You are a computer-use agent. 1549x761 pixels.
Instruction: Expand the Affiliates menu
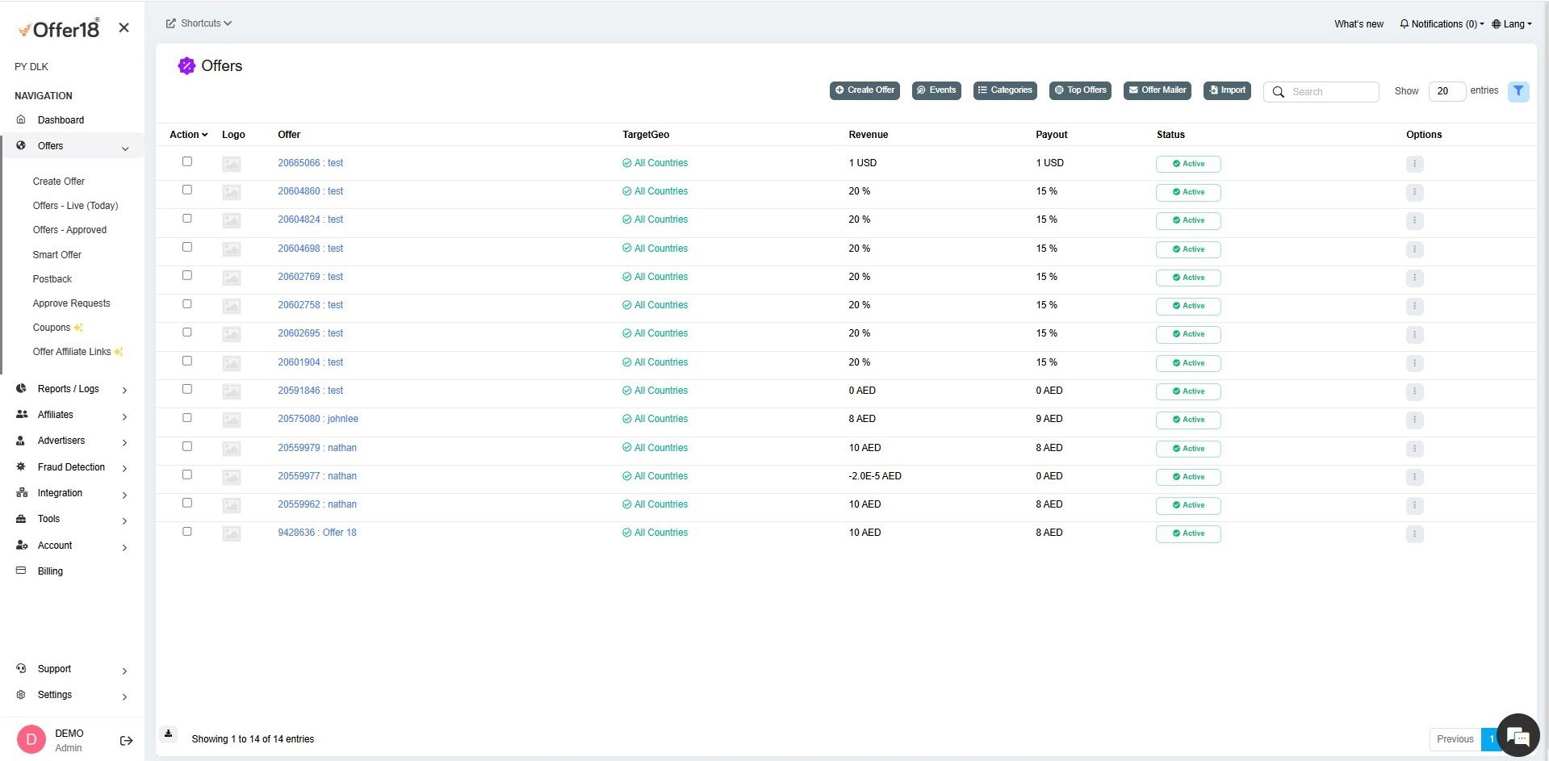tap(124, 416)
